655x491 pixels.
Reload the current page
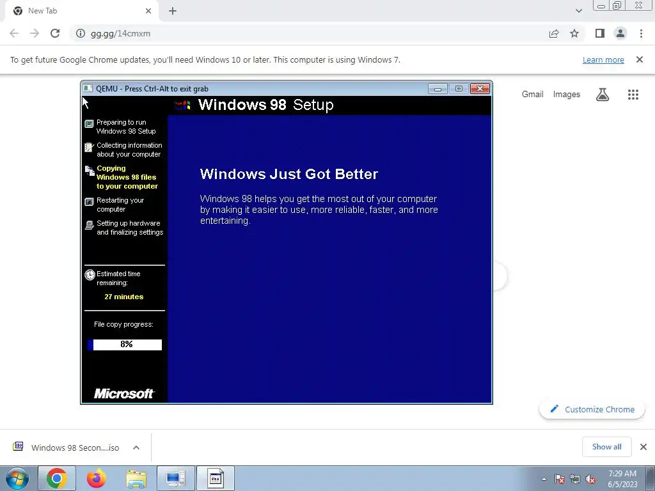click(55, 33)
